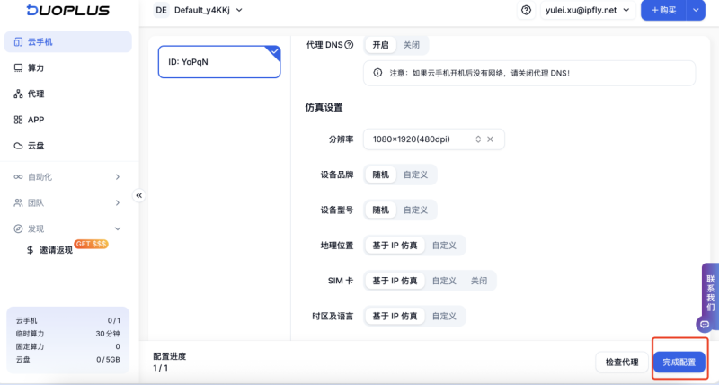The image size is (719, 385).
Task: Set 设备型号 to 随机
Action: point(380,210)
